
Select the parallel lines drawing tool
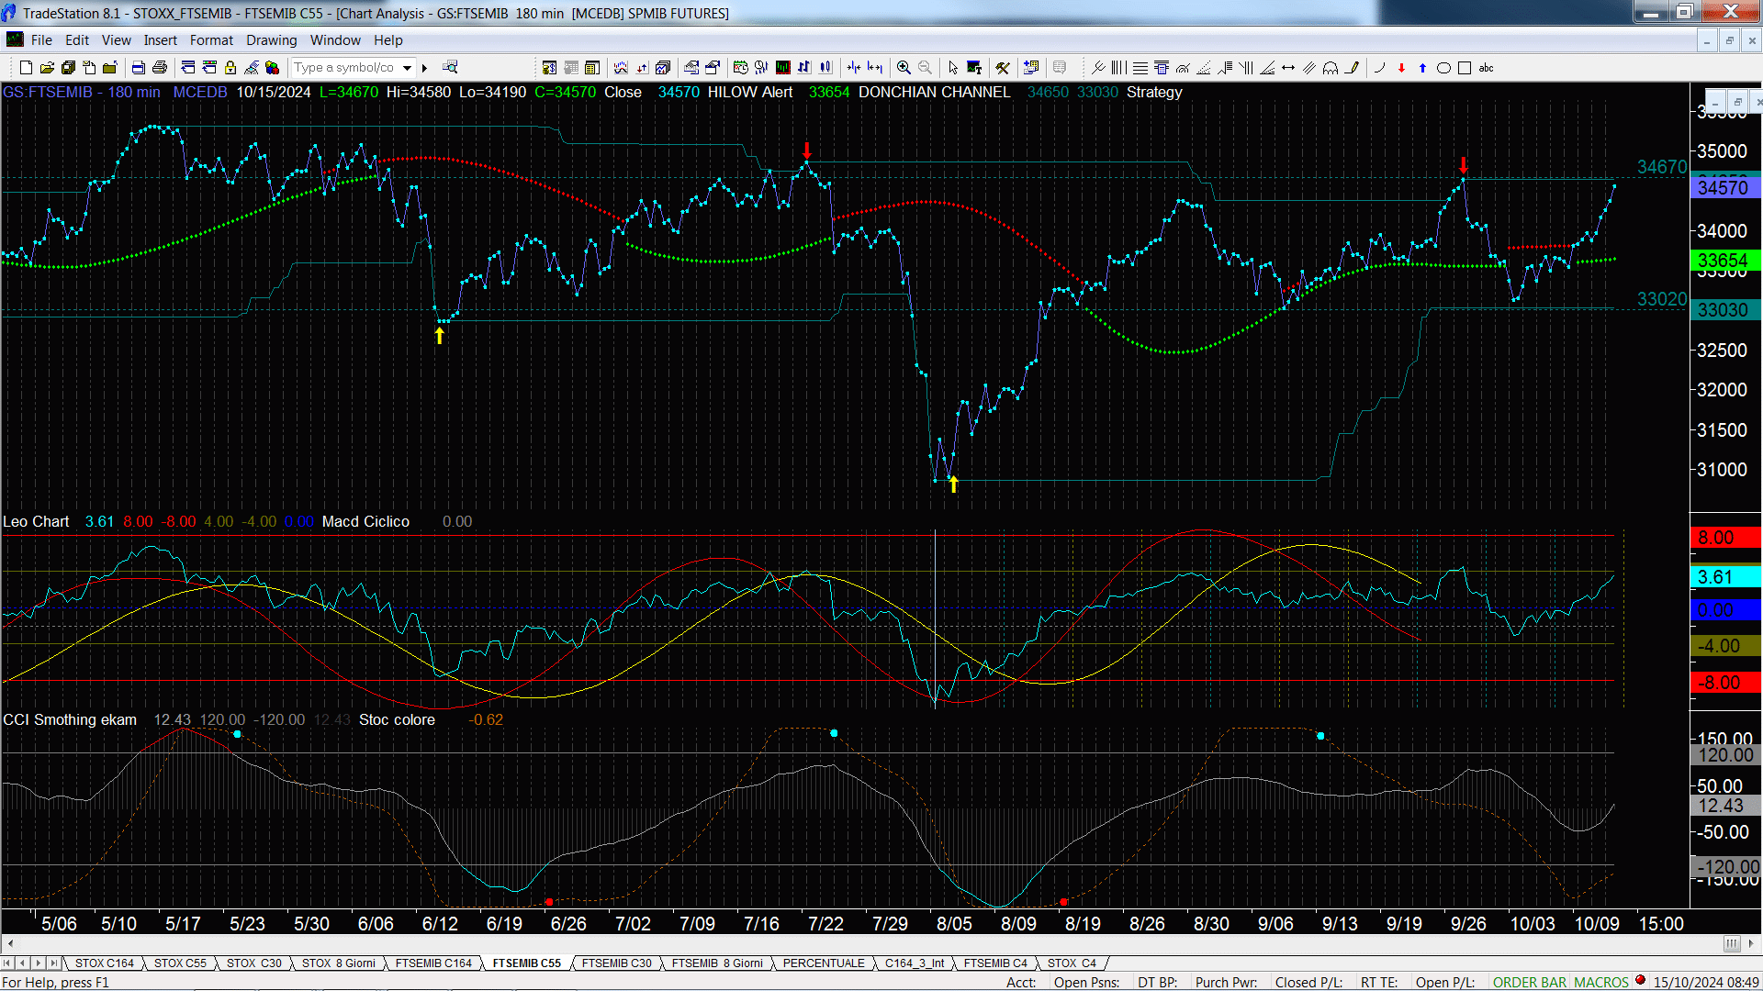tap(1309, 67)
